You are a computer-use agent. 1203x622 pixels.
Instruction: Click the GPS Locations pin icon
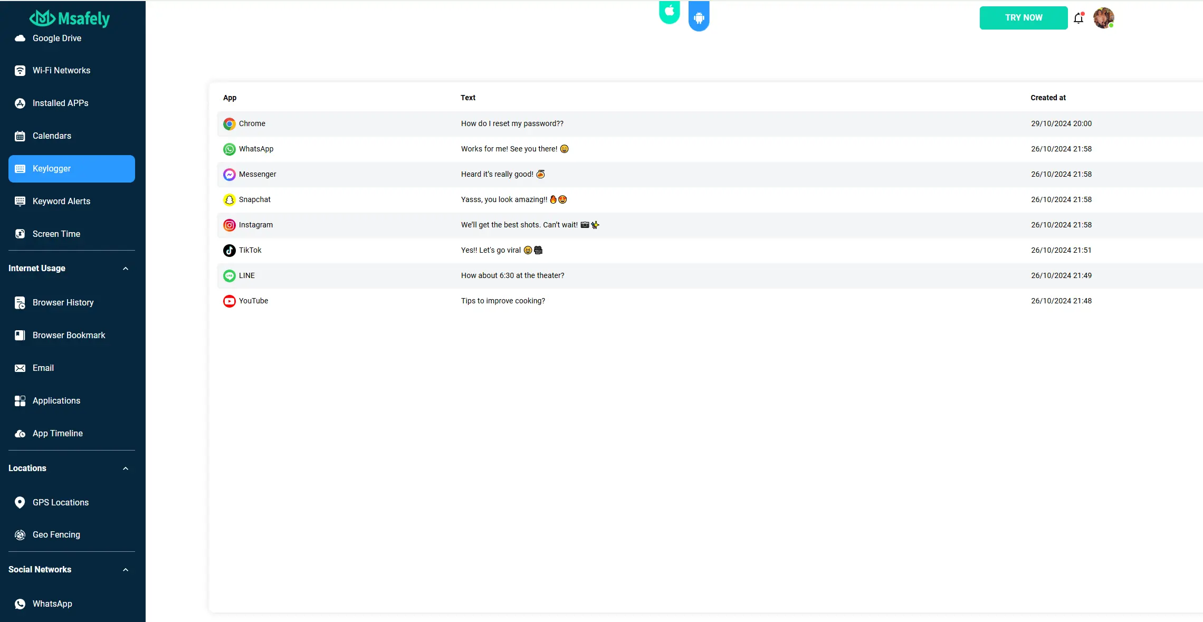click(20, 503)
